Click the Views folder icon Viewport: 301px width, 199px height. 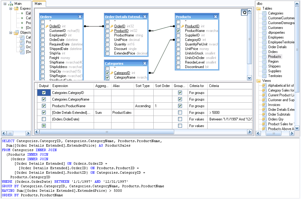coord(259,81)
